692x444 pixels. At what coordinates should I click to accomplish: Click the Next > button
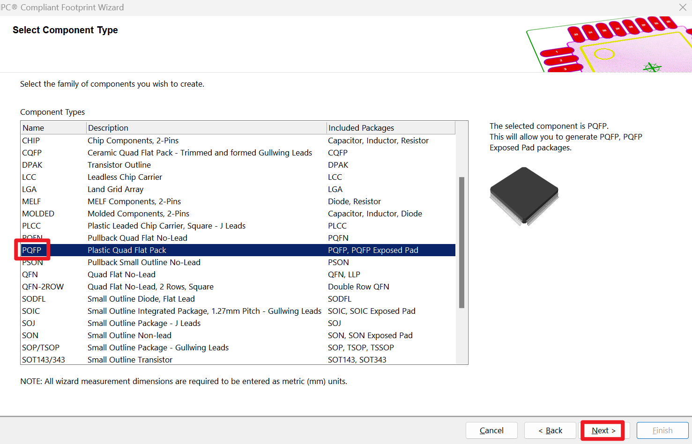point(603,430)
